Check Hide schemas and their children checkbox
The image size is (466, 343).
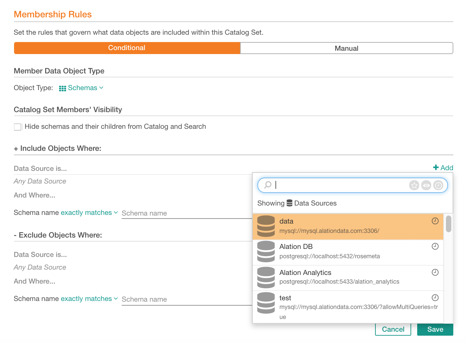point(18,127)
